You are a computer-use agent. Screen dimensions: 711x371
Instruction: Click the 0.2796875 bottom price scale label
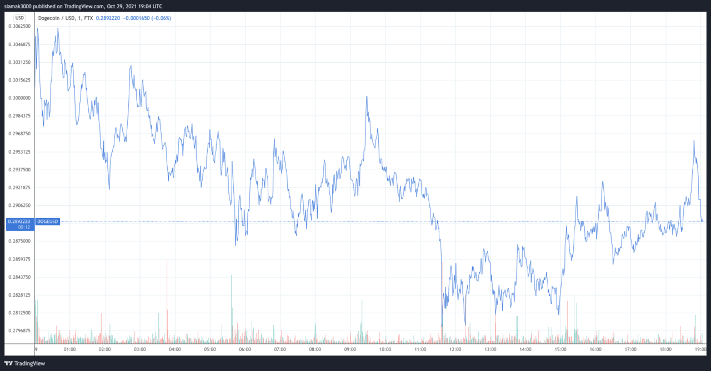point(19,331)
